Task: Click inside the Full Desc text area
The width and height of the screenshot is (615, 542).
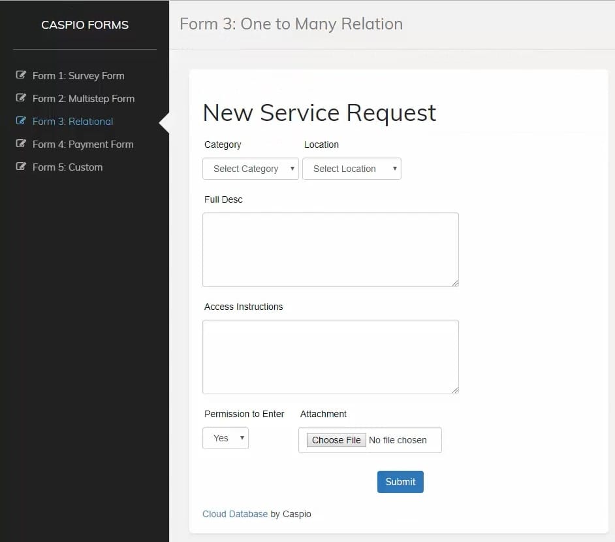Action: point(330,249)
